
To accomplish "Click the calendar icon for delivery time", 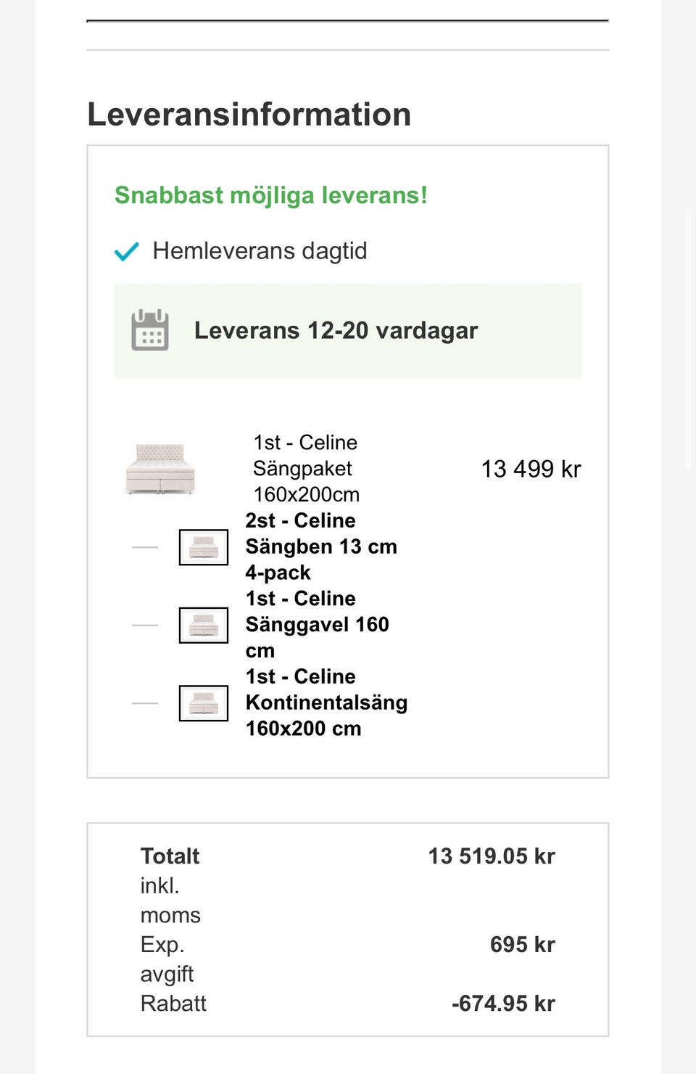I will tap(150, 330).
